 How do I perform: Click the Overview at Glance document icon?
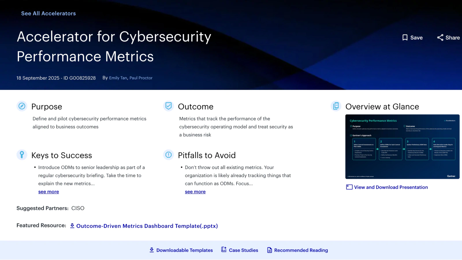(336, 106)
